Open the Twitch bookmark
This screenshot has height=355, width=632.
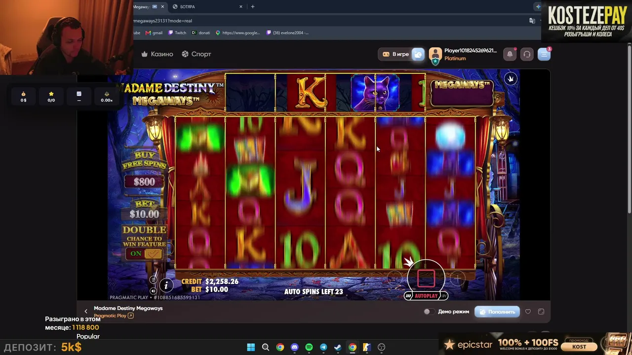[x=177, y=33]
